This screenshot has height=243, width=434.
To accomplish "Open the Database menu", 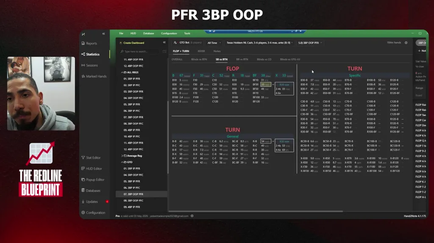I will (149, 33).
